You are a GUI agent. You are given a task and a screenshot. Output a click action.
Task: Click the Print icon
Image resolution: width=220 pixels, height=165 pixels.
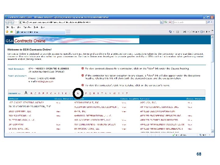click(185, 32)
